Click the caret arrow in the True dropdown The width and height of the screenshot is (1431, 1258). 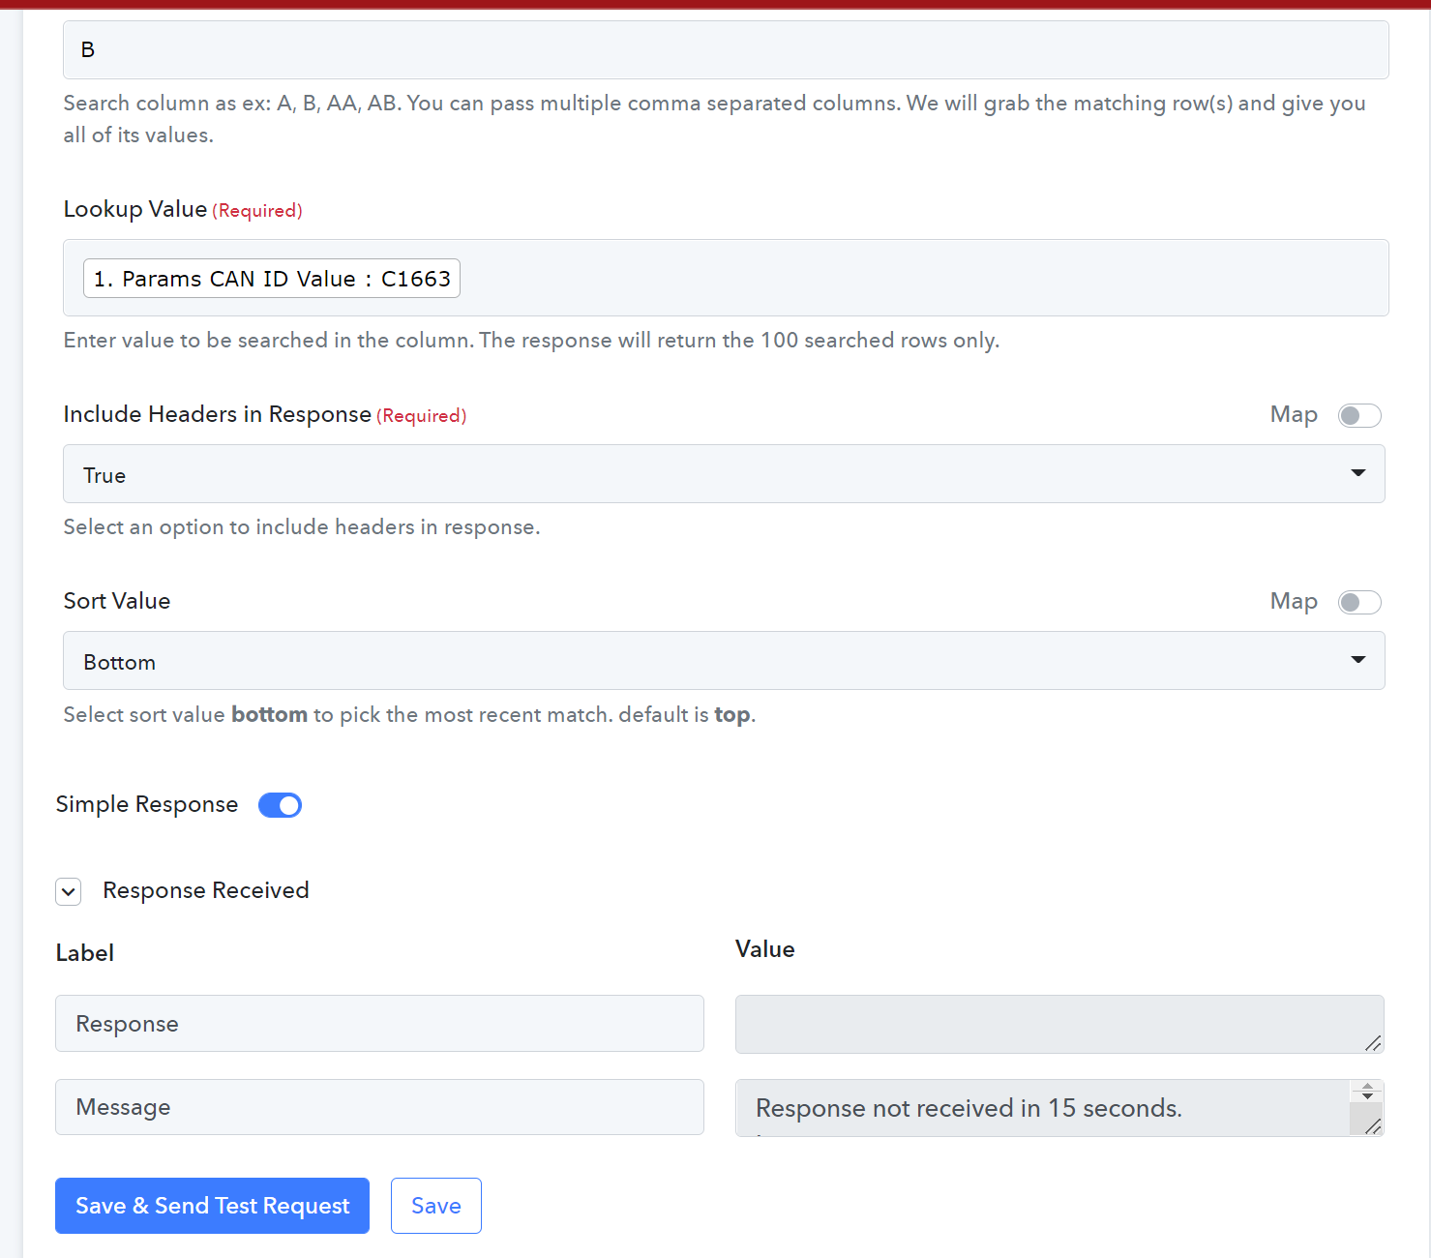(x=1358, y=473)
